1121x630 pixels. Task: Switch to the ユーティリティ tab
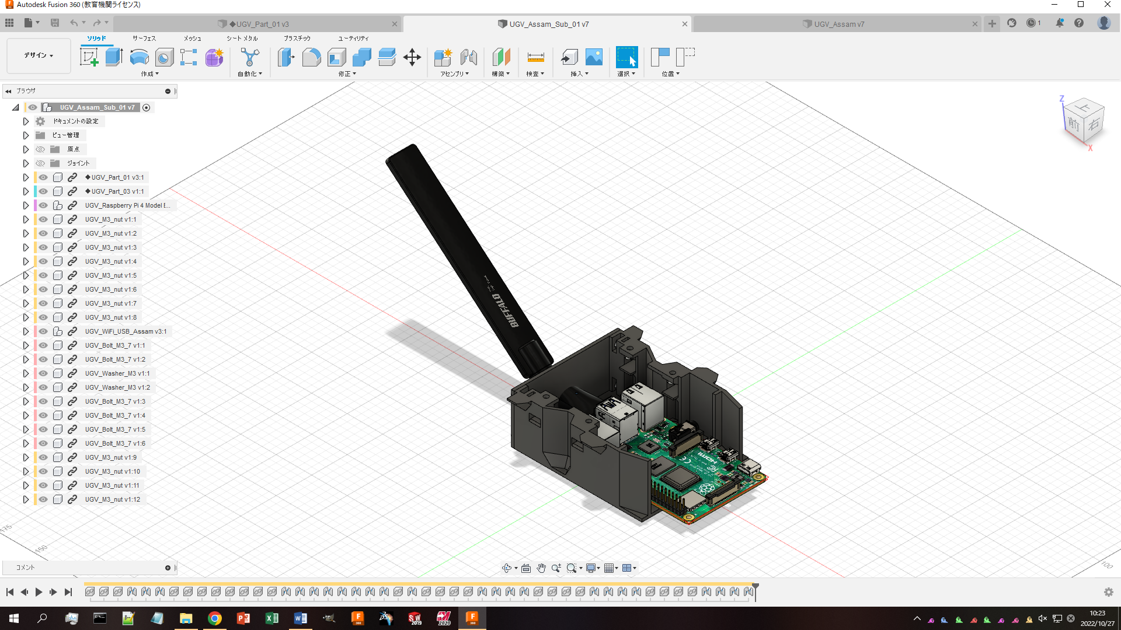point(353,38)
